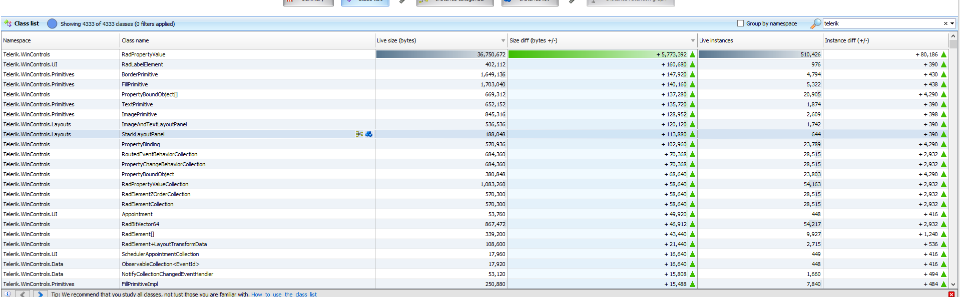The image size is (960, 297).
Task: Click the info icon in the tip bar
Action: 8,294
